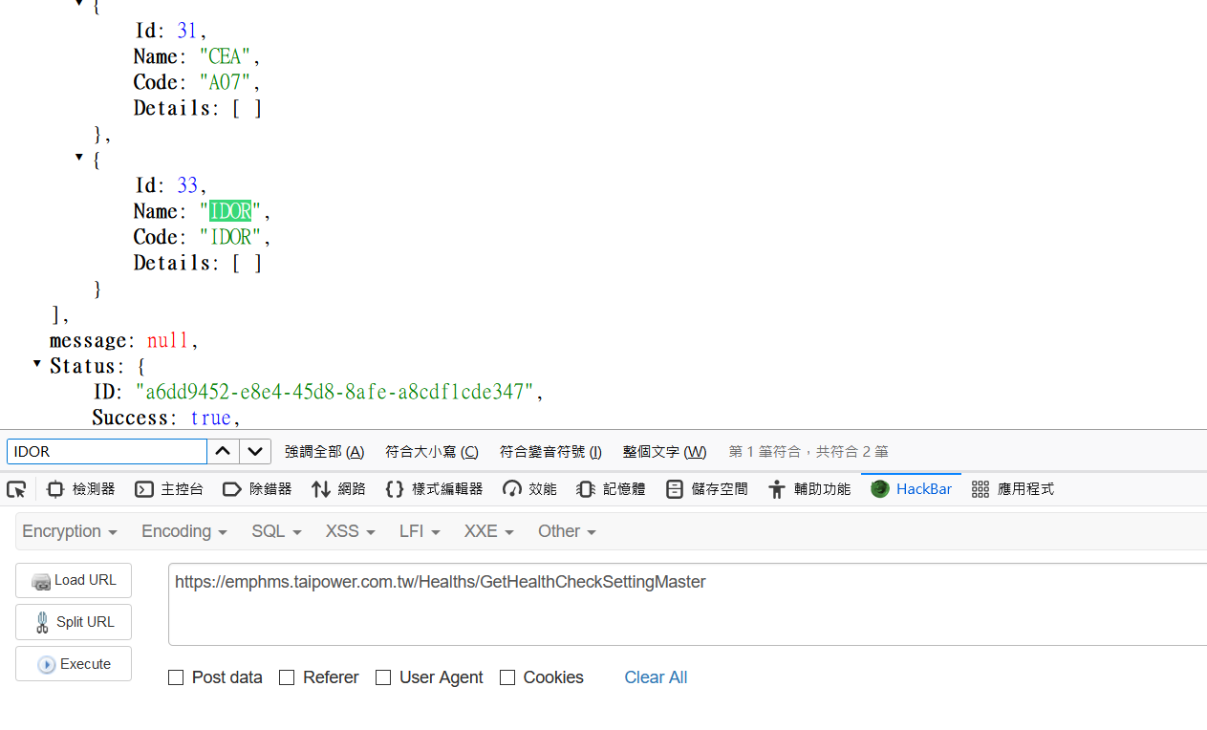
Task: Open the 效能 performance tab
Action: point(529,489)
